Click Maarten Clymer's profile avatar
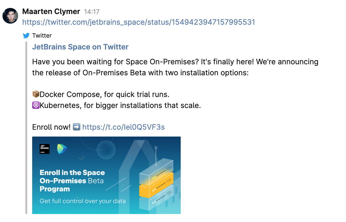 coord(10,16)
